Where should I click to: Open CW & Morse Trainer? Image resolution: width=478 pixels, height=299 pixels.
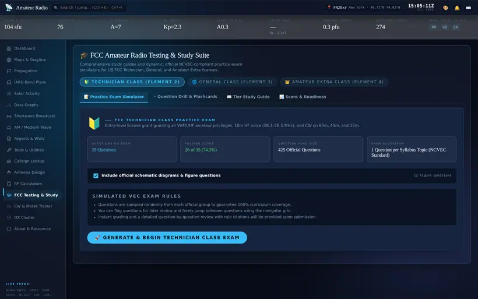pos(33,206)
